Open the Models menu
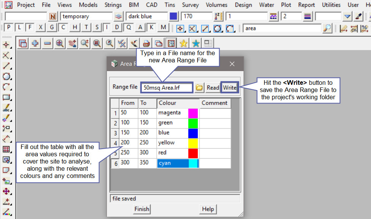 (x=88, y=5)
